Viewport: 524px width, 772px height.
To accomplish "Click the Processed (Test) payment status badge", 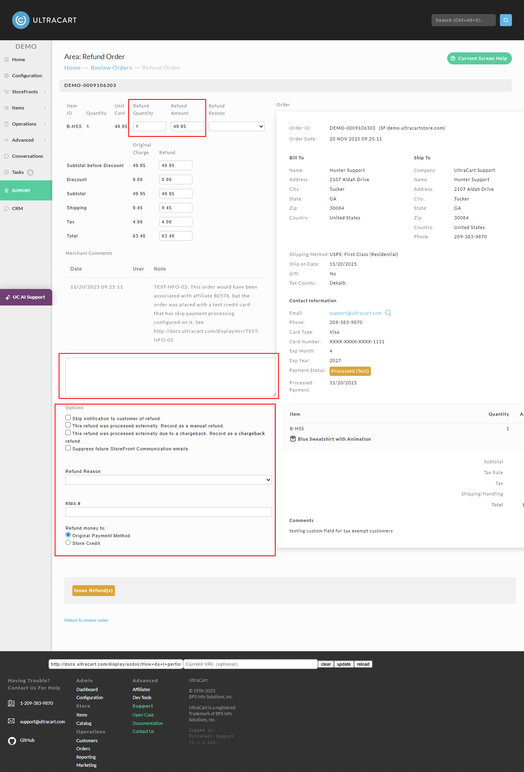I will pos(350,371).
